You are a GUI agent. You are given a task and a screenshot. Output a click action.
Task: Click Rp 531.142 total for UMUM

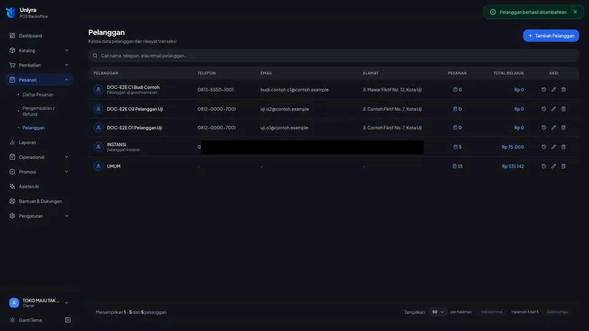click(x=513, y=166)
